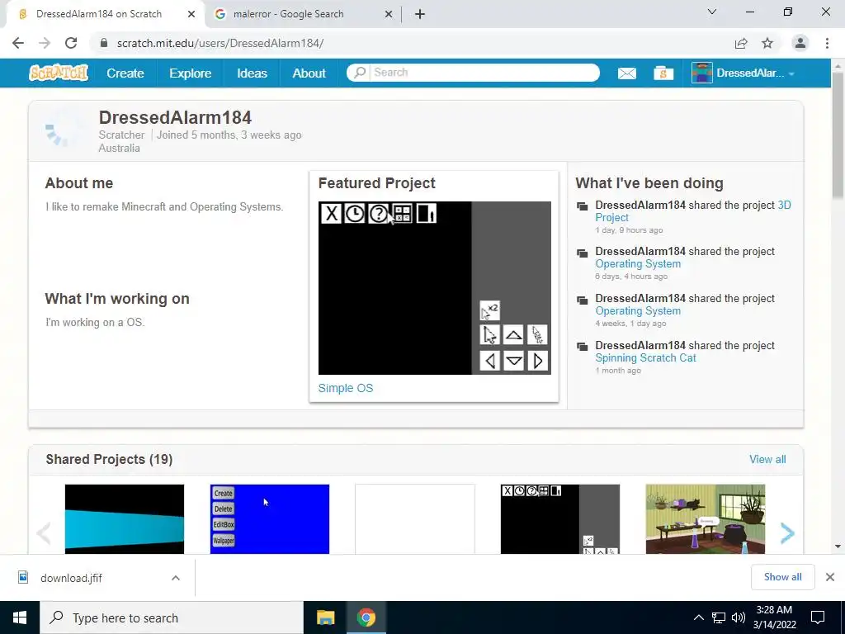Open the volume control in system tray
Image resolution: width=845 pixels, height=634 pixels.
click(739, 617)
